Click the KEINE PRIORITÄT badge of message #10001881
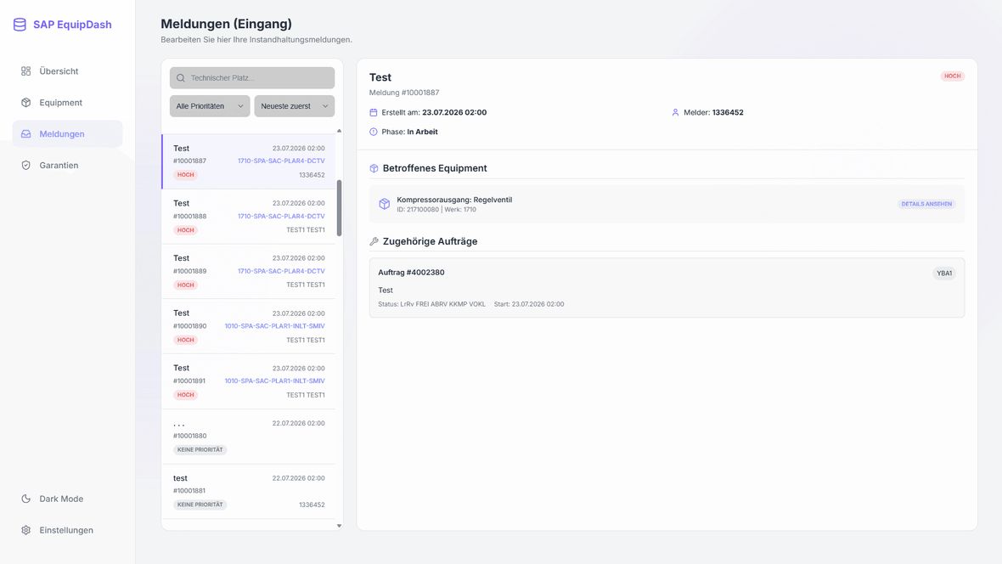Image resolution: width=1002 pixels, height=564 pixels. (x=200, y=505)
